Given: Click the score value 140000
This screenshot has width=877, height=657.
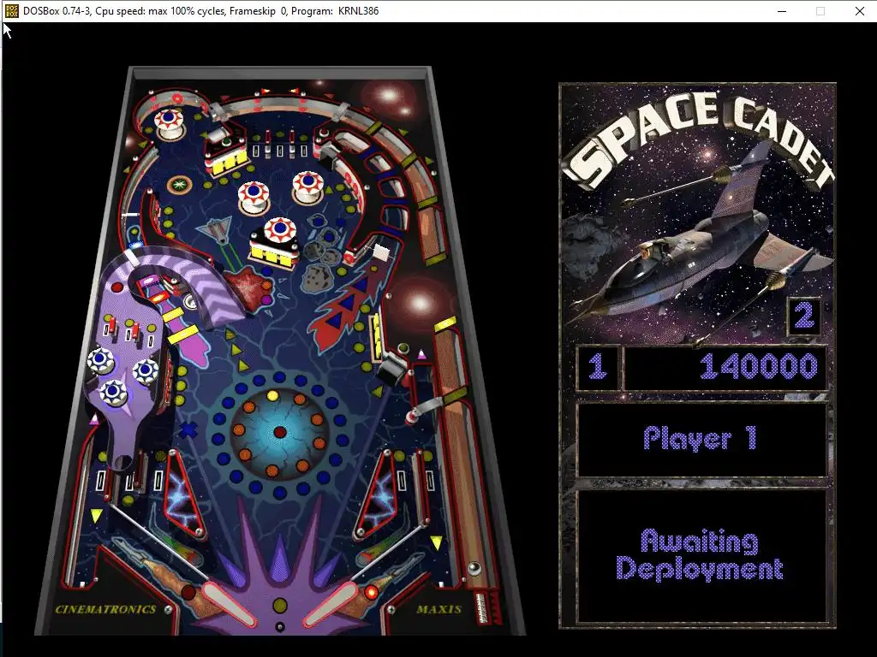Looking at the screenshot, I should pos(759,366).
